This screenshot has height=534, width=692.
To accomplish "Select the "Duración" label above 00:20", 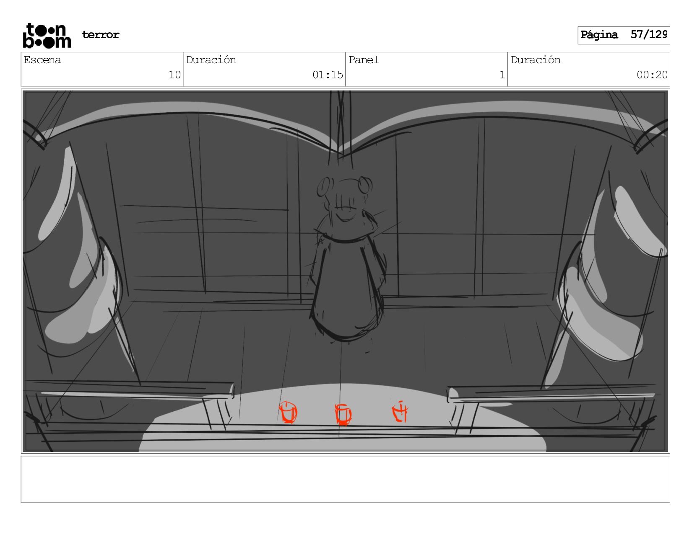I will 536,60.
